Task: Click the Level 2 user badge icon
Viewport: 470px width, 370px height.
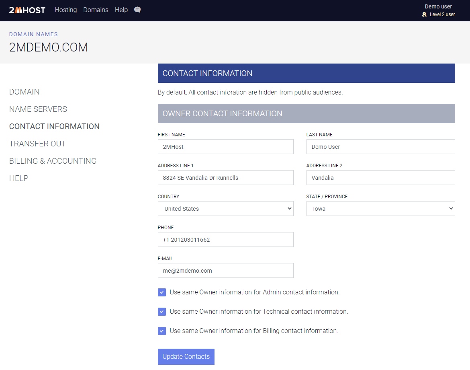Action: pos(424,14)
